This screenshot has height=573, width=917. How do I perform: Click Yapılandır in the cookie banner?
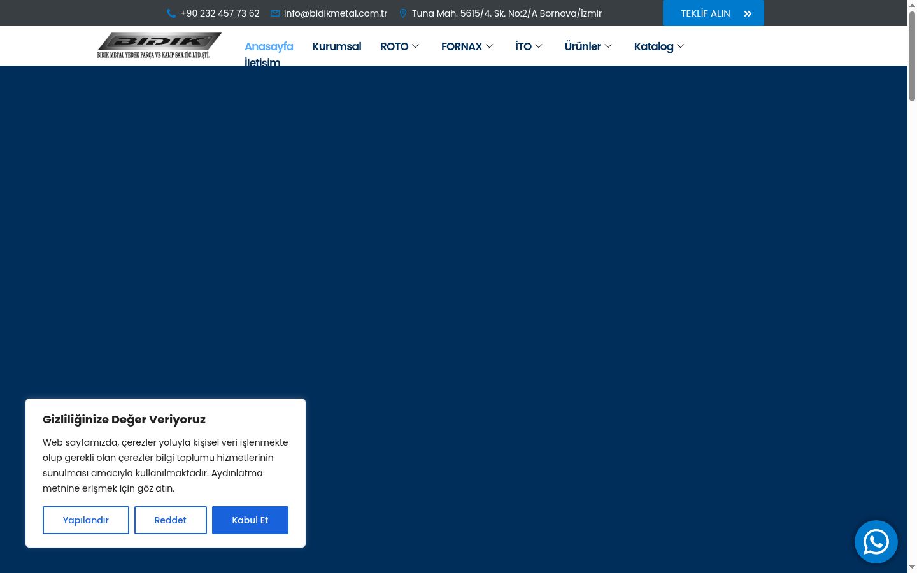point(86,520)
